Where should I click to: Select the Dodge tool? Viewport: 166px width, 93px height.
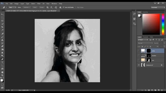pos(2,56)
